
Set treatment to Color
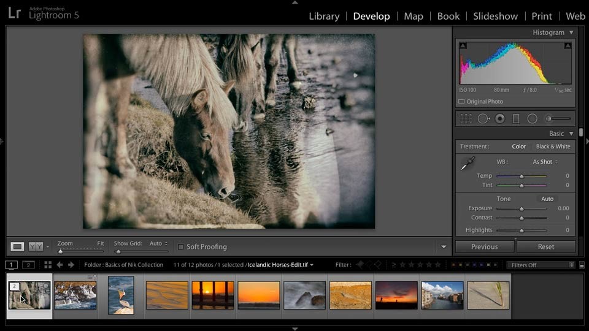[x=519, y=146]
